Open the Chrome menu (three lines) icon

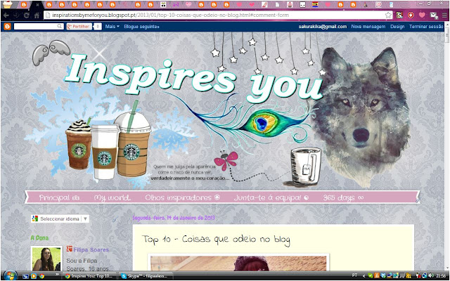[x=444, y=15]
